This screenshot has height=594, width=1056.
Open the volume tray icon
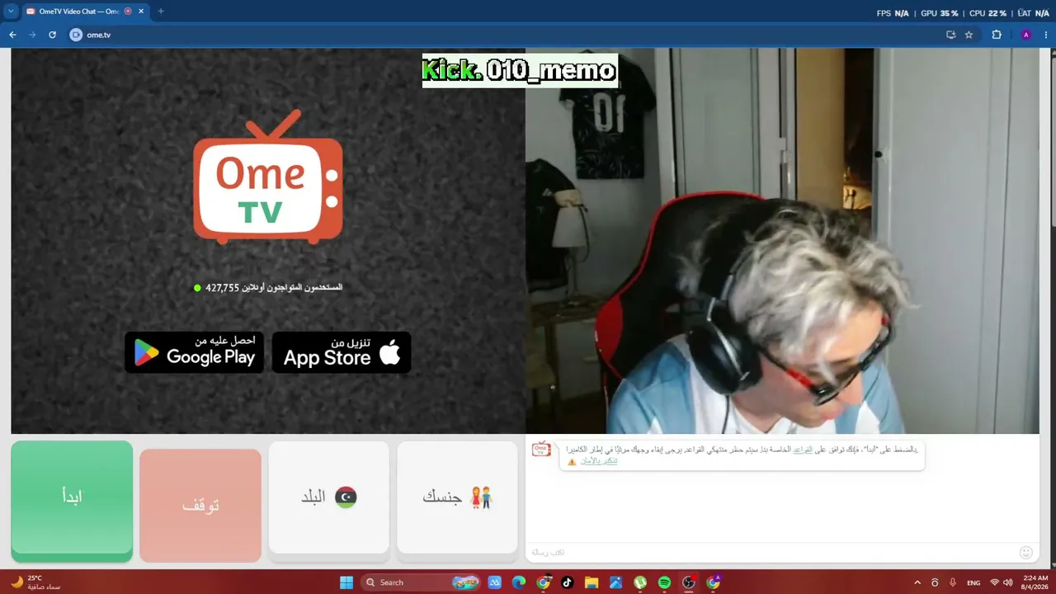tap(1006, 582)
